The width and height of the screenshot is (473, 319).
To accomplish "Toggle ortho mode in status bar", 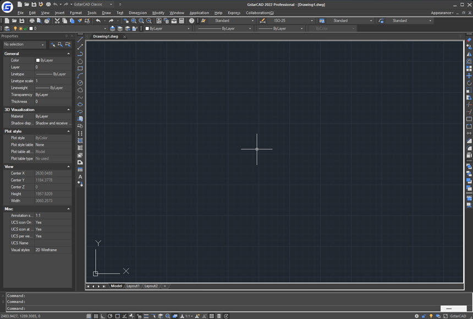I will coord(103,316).
